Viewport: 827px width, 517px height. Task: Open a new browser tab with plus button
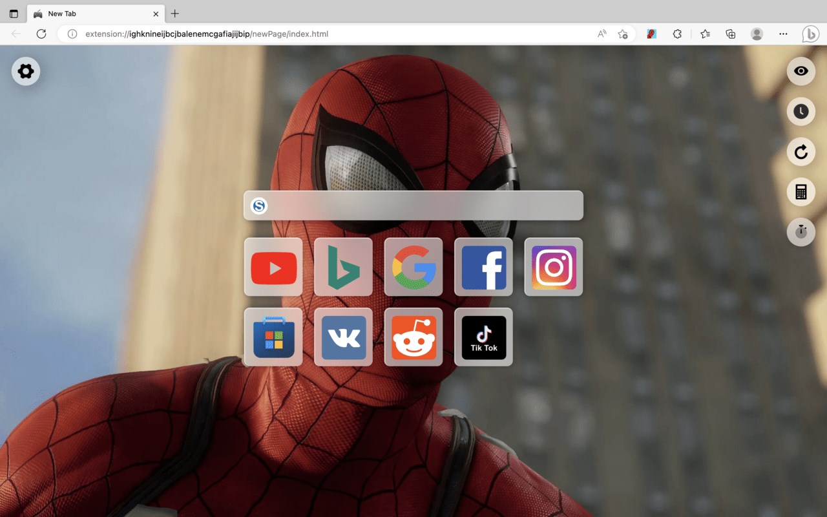[x=174, y=14]
